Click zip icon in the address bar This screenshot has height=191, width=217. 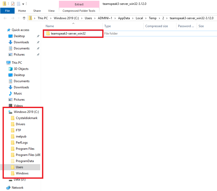tap(30, 18)
